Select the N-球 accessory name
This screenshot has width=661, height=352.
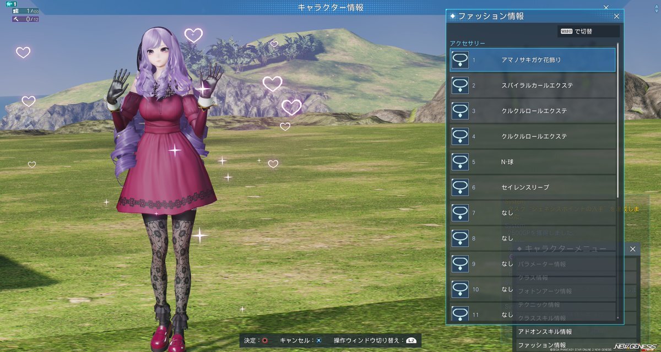tap(507, 162)
